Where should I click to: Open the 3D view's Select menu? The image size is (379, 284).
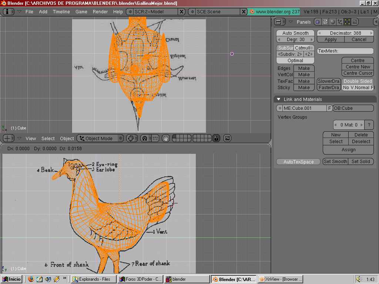(x=48, y=139)
